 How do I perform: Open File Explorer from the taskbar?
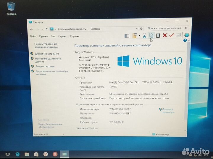pos(27,154)
